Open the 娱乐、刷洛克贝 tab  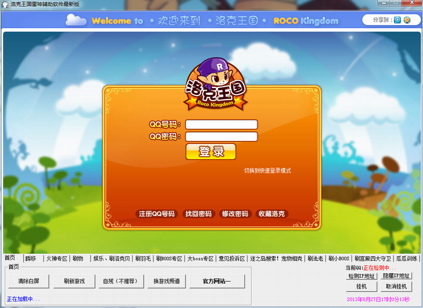point(112,259)
